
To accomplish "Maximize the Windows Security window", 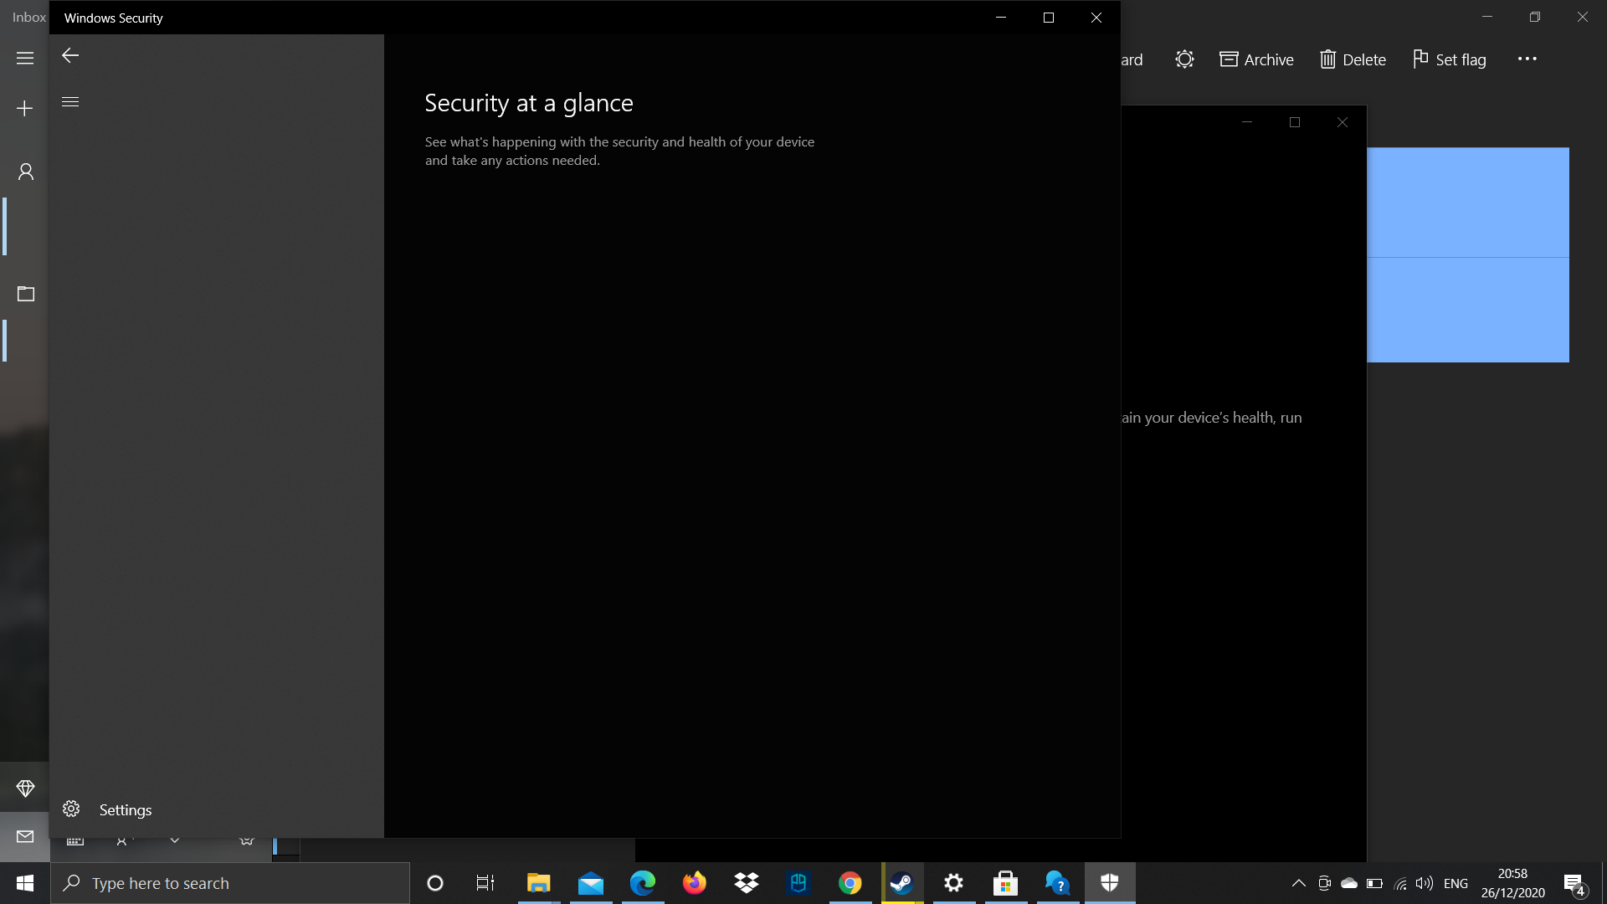I will [1049, 18].
